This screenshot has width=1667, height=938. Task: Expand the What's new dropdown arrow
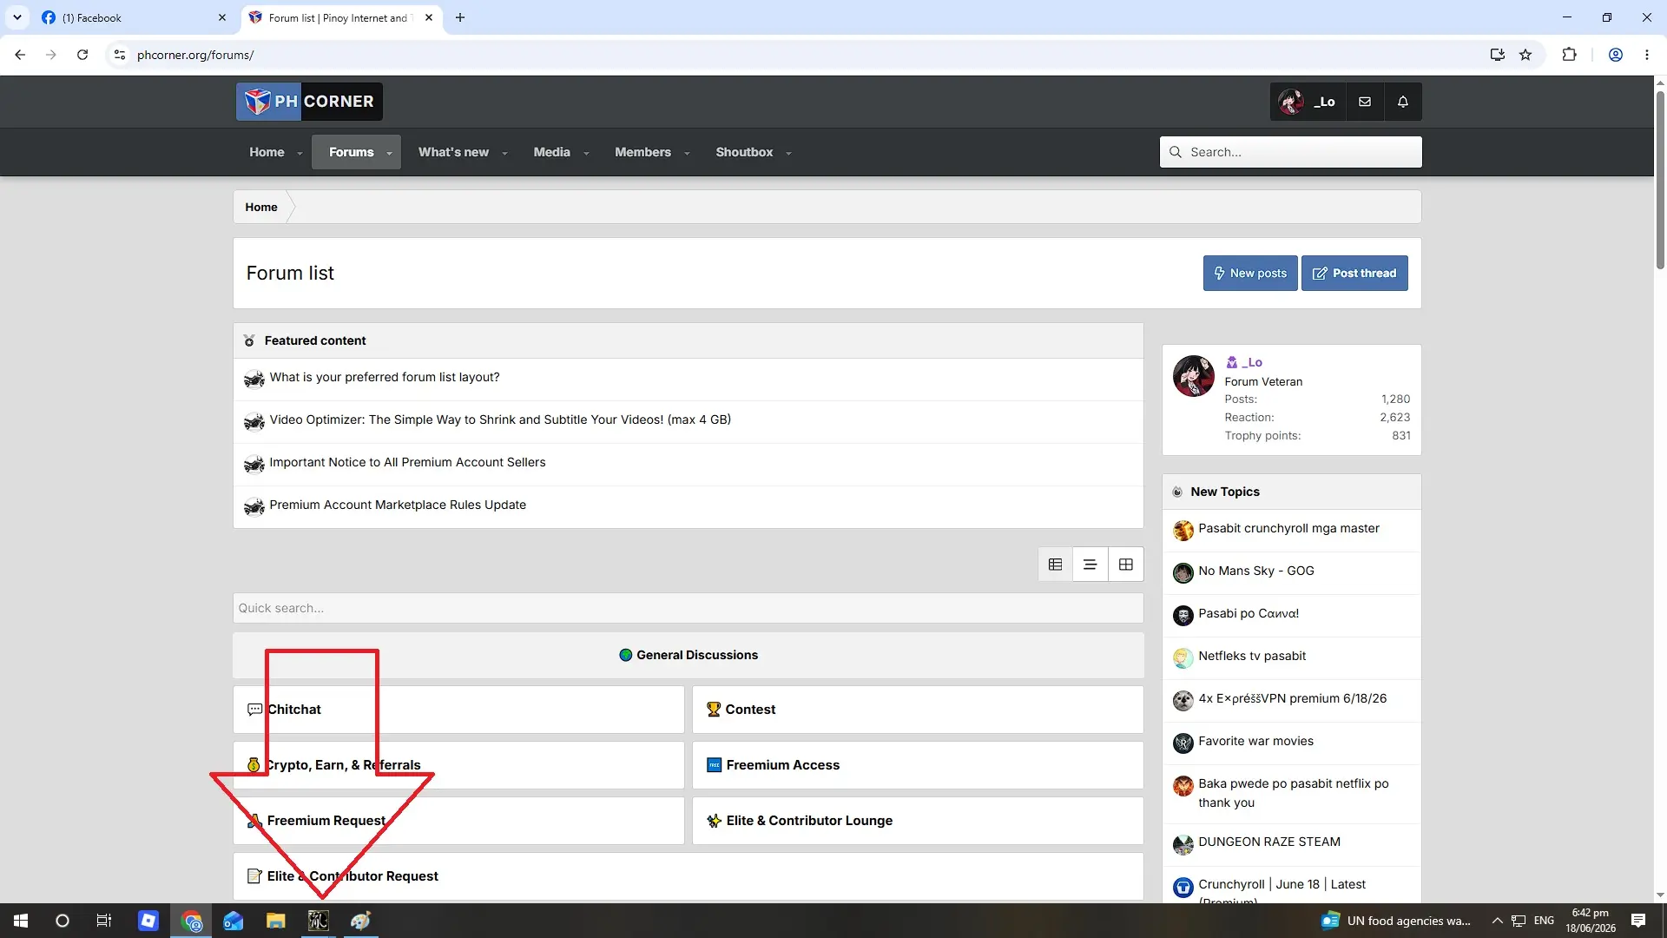tap(504, 153)
